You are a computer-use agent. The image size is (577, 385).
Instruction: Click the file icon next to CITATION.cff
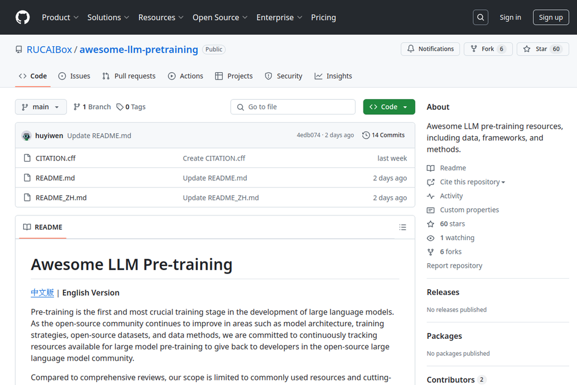point(27,158)
